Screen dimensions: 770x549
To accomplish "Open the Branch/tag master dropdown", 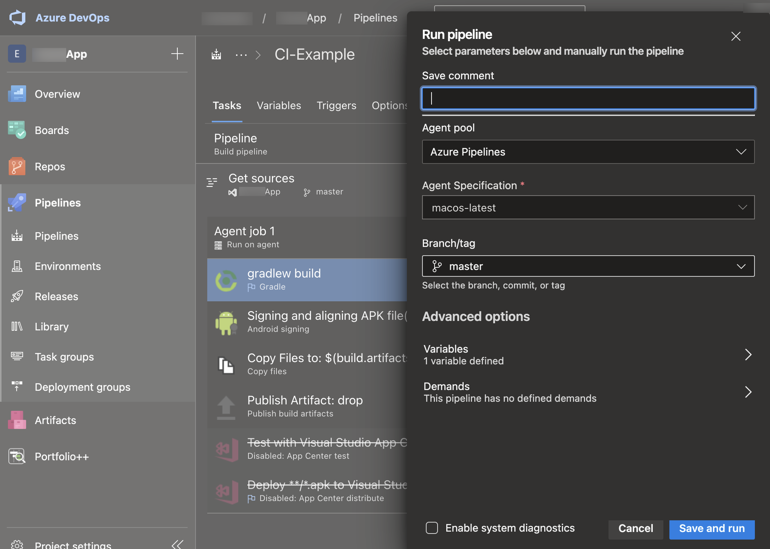I will (588, 266).
